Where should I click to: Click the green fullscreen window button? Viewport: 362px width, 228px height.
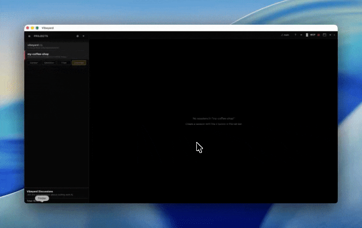(x=37, y=28)
